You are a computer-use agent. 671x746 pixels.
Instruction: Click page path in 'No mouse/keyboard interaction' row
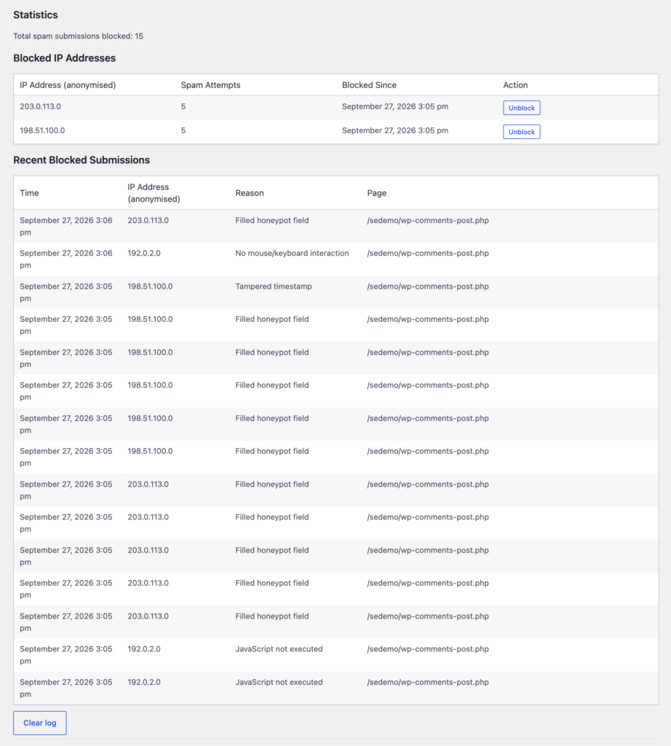428,253
